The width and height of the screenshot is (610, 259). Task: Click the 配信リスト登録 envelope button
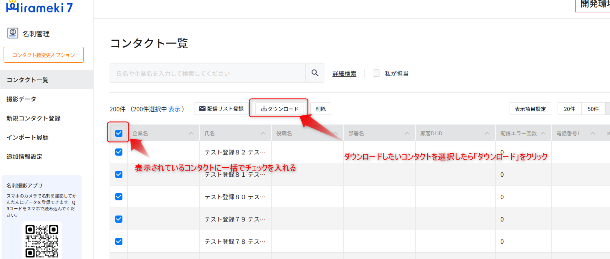(221, 109)
